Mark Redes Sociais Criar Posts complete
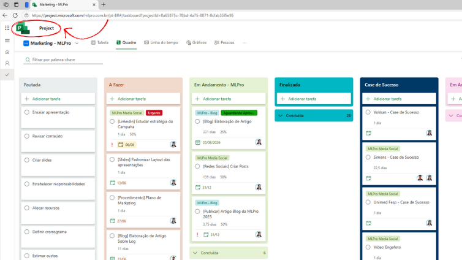Image resolution: width=462 pixels, height=260 pixels. coord(197,166)
